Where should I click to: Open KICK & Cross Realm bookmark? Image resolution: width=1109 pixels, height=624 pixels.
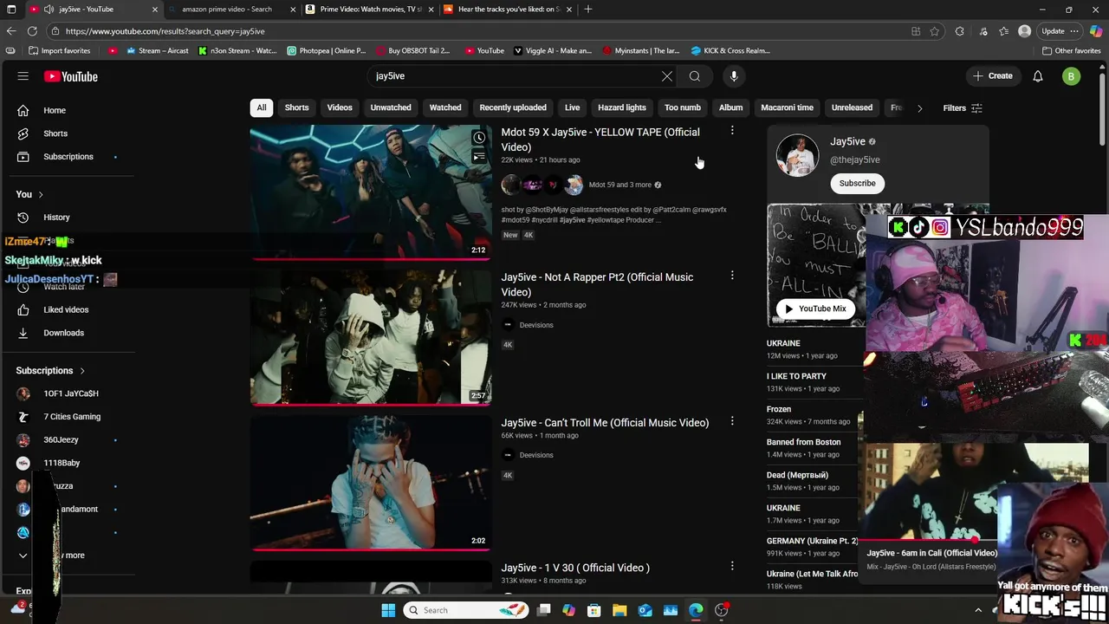click(x=730, y=50)
